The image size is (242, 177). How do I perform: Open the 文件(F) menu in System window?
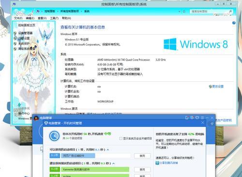(x=18, y=18)
